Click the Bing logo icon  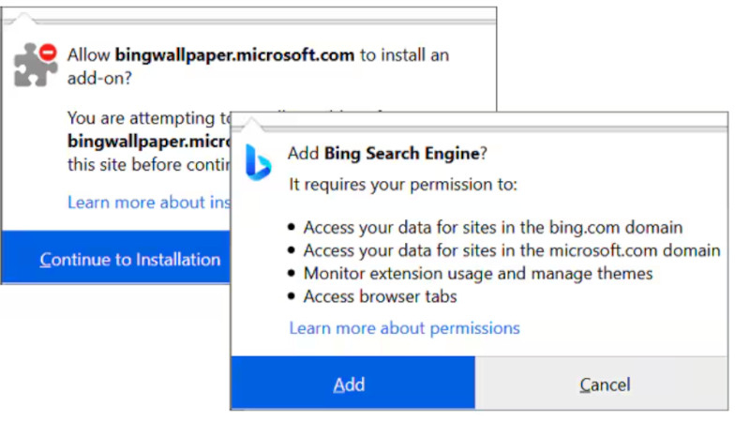(258, 161)
